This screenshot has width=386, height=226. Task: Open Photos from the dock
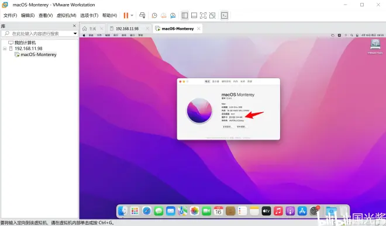click(195, 211)
